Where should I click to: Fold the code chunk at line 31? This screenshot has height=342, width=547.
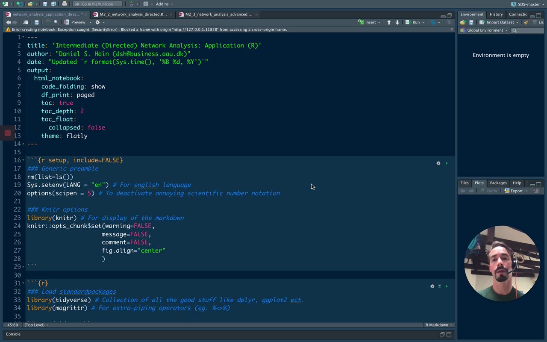(23, 283)
